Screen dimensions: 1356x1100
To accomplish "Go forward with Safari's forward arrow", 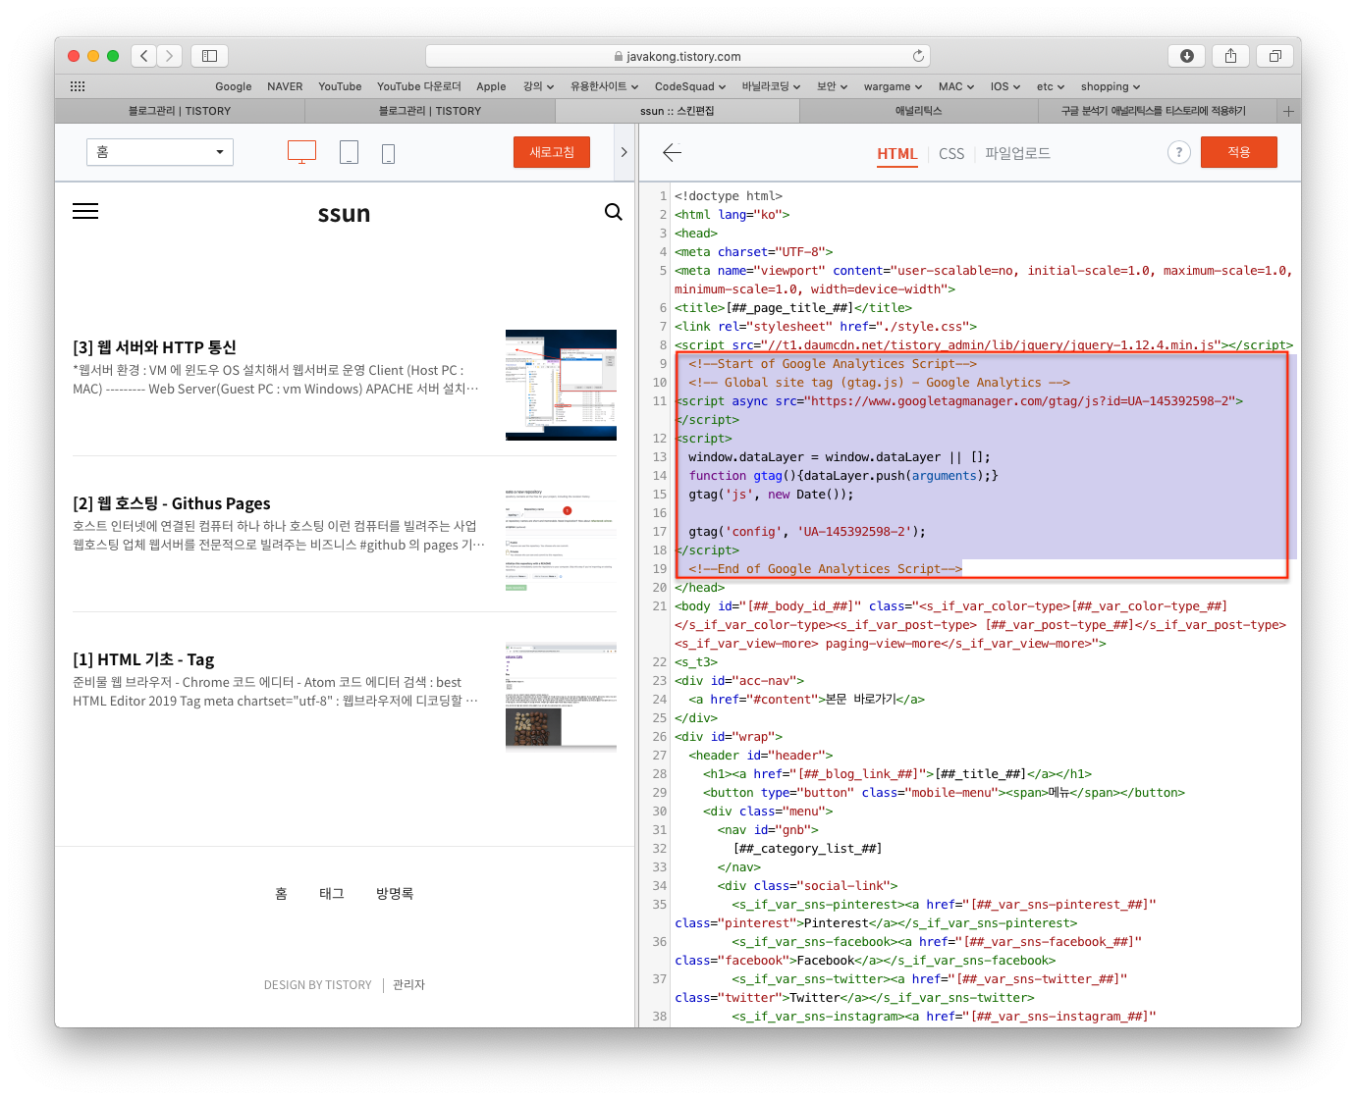I will point(170,56).
